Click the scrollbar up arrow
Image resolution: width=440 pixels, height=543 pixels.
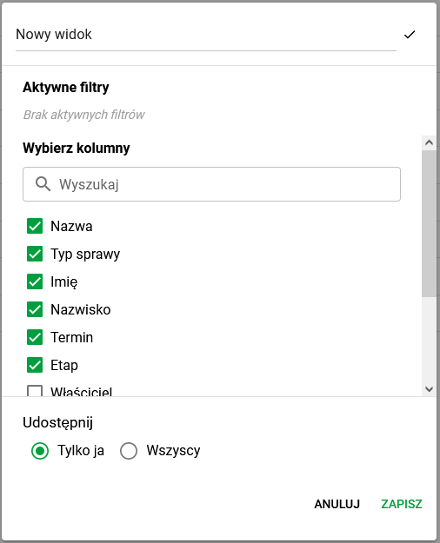pos(430,142)
